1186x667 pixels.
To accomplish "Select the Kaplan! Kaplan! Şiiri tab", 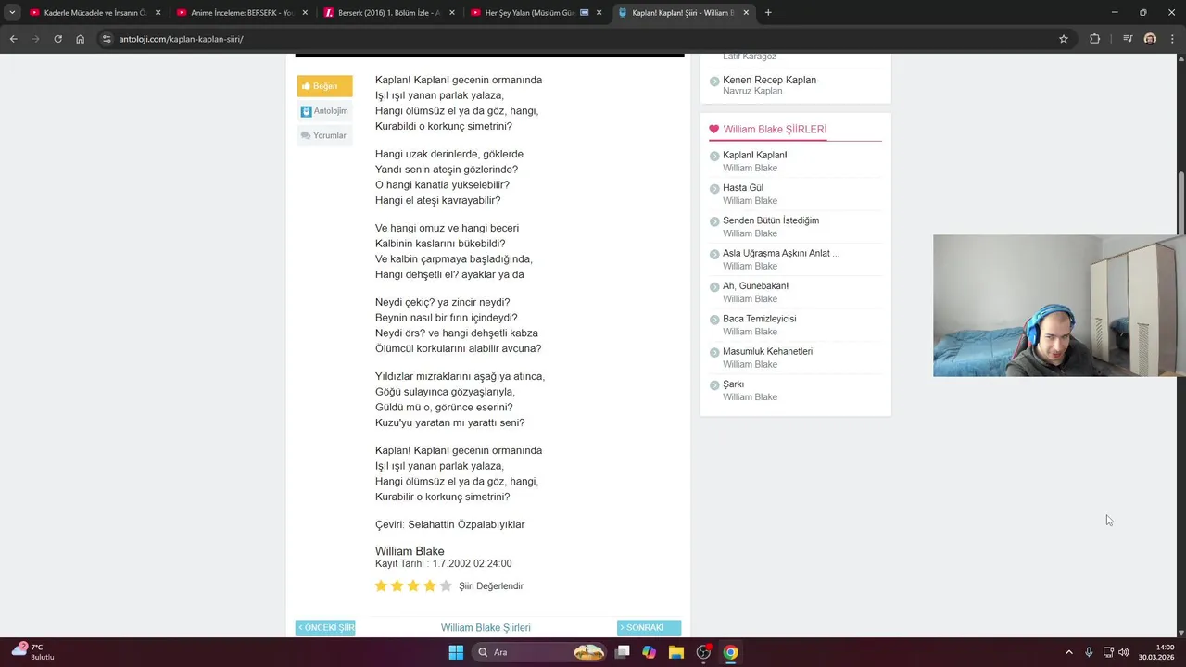I will [684, 13].
